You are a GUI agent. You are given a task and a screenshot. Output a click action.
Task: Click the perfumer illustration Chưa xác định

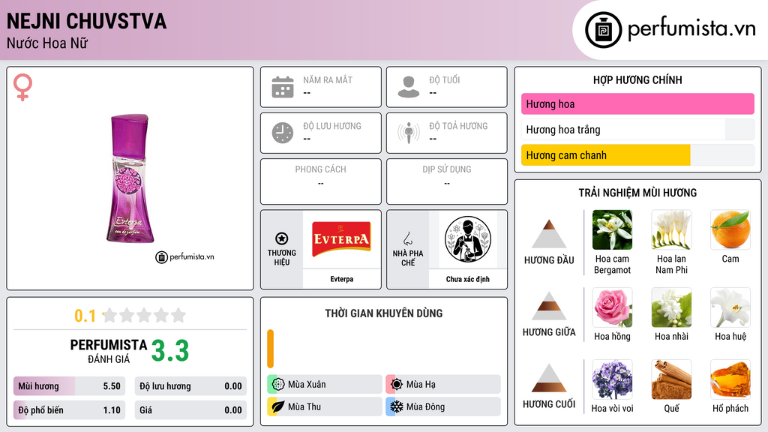click(x=468, y=239)
